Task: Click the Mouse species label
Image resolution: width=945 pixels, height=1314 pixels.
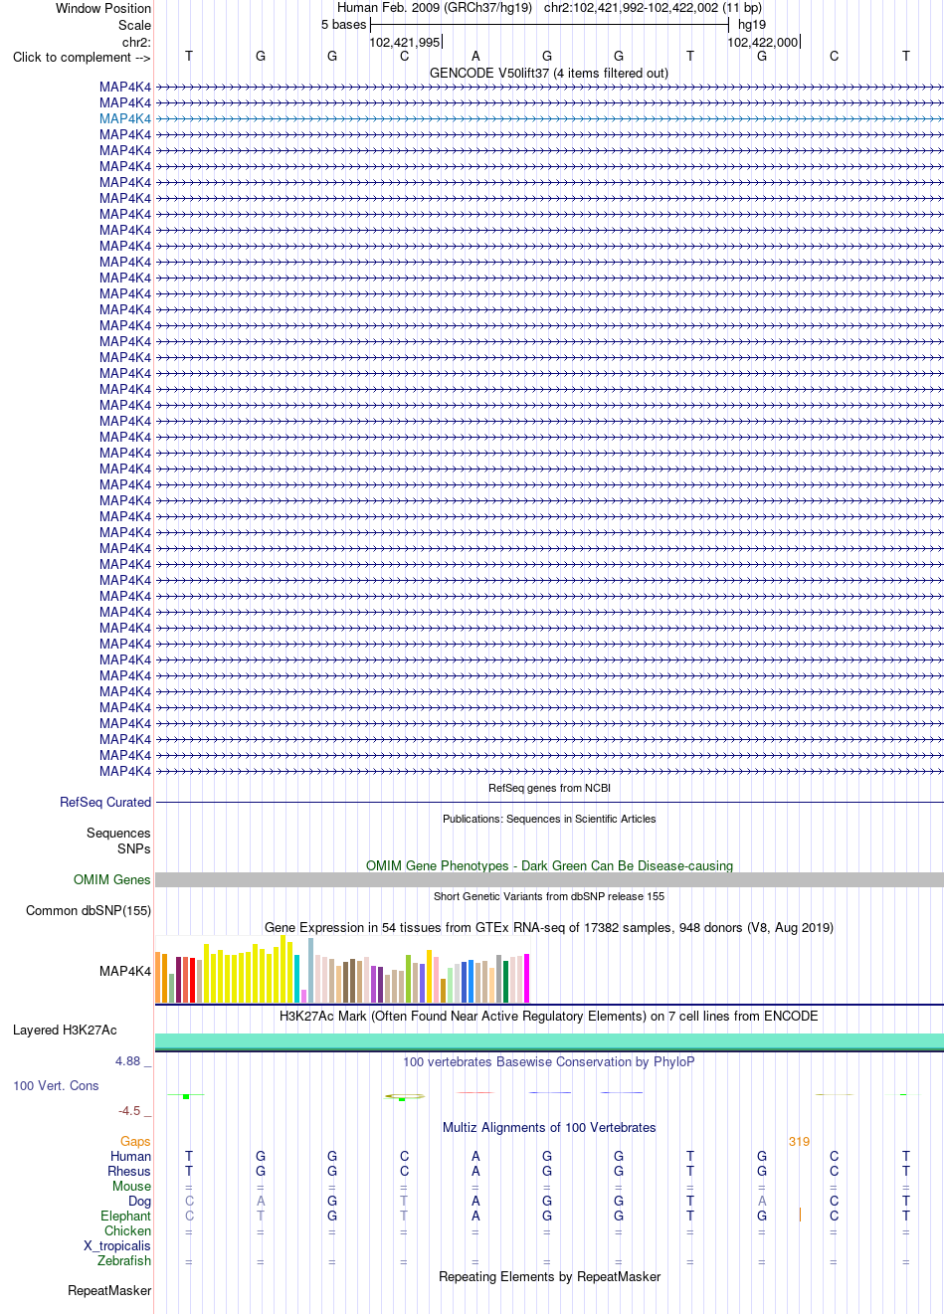Action: 131,1186
